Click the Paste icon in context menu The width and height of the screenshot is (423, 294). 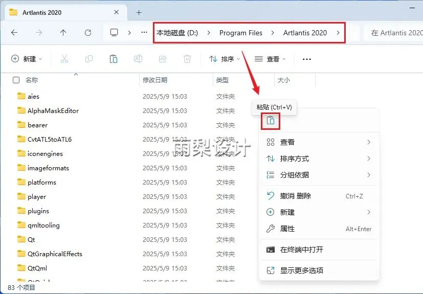pos(270,121)
